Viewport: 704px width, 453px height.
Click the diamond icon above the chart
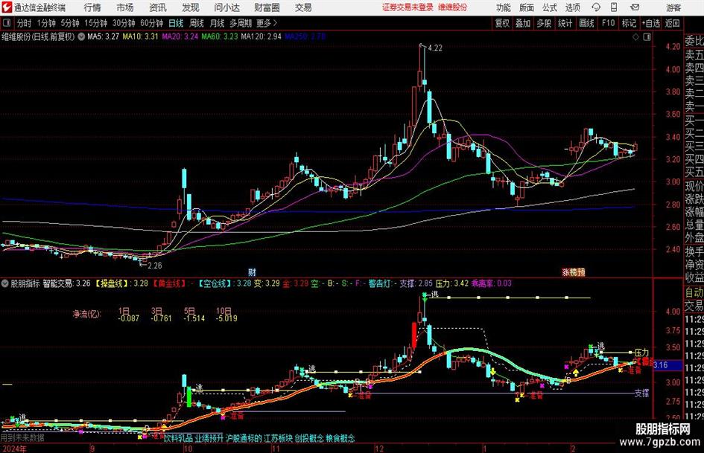point(635,36)
